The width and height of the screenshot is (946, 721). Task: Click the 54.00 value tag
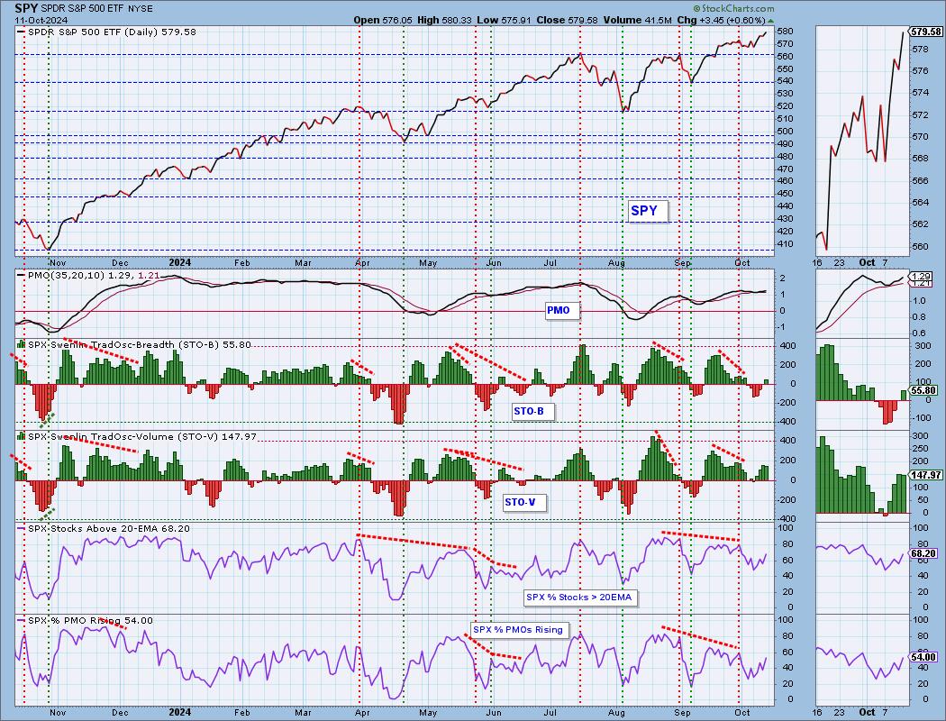tap(923, 657)
